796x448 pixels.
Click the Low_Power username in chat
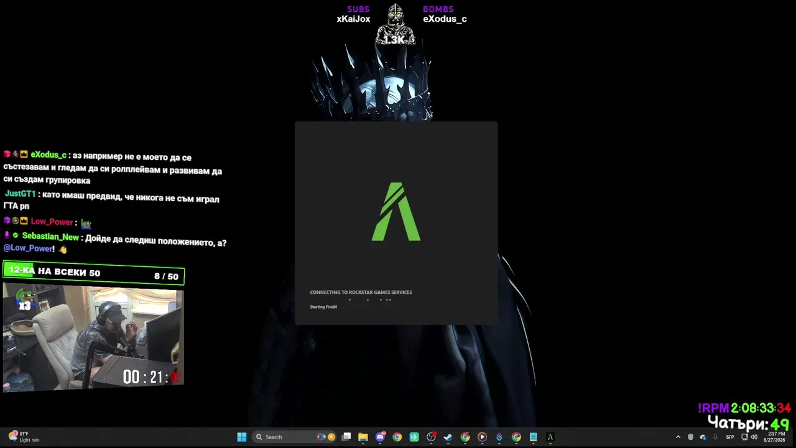(52, 222)
